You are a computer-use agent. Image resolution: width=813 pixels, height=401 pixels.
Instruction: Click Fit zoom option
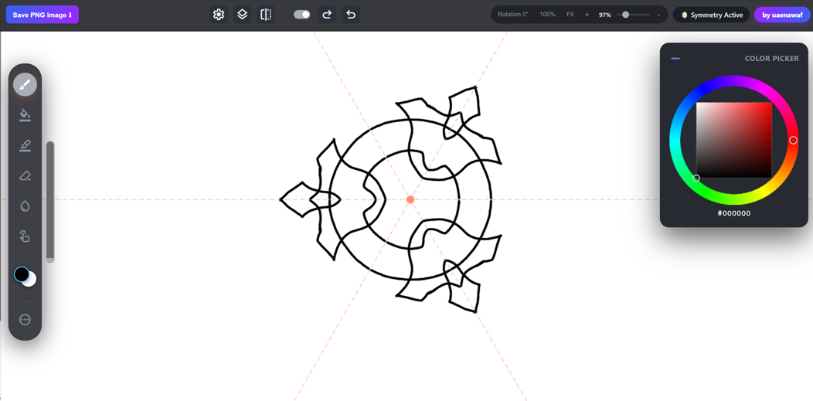(570, 15)
